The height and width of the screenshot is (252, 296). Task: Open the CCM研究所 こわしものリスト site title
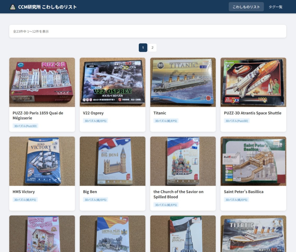tap(47, 7)
